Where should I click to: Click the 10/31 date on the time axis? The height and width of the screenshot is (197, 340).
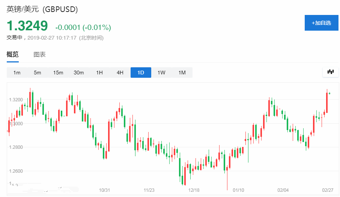click(x=104, y=190)
